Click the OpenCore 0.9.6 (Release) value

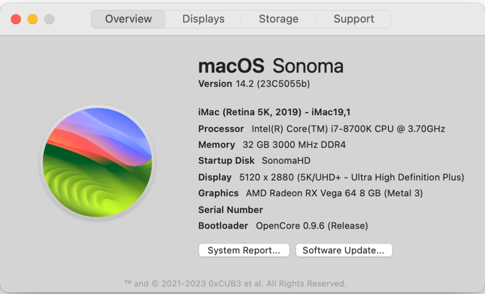click(312, 226)
